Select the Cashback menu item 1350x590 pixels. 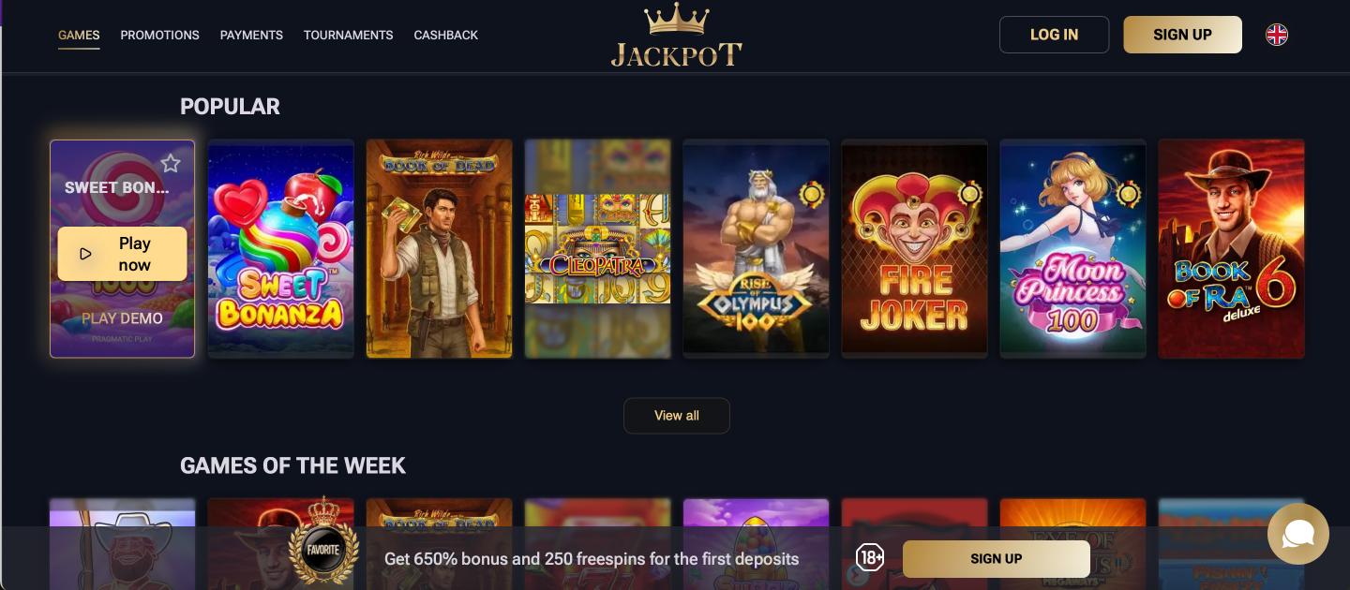pyautogui.click(x=446, y=35)
